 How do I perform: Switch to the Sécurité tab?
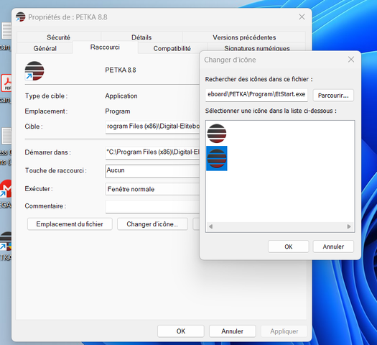click(x=58, y=37)
